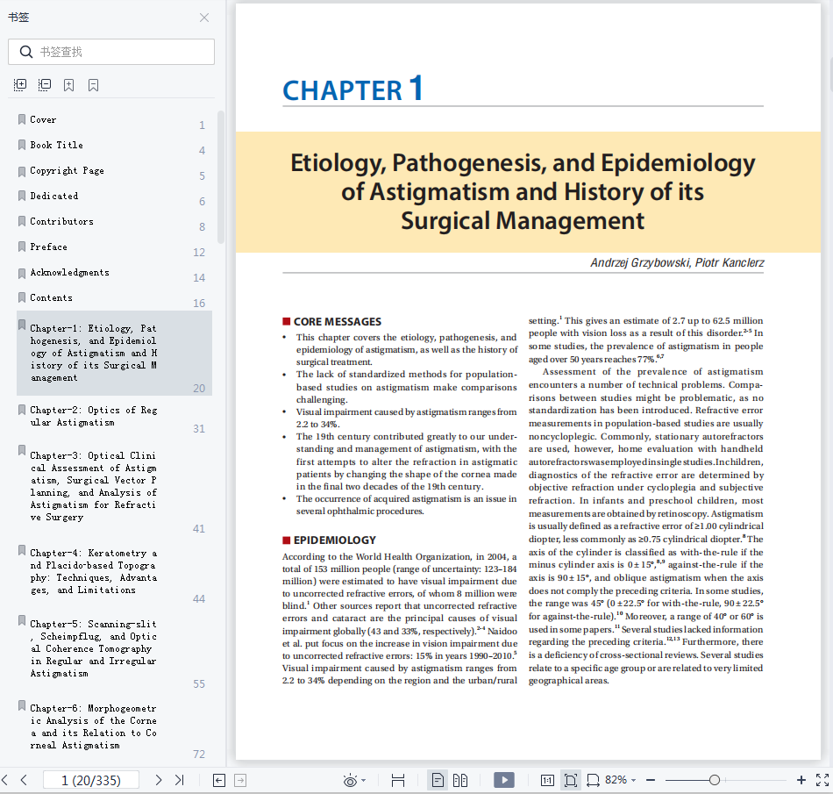Open the eye protection mode dropdown arrow
The image size is (833, 794).
tap(364, 780)
